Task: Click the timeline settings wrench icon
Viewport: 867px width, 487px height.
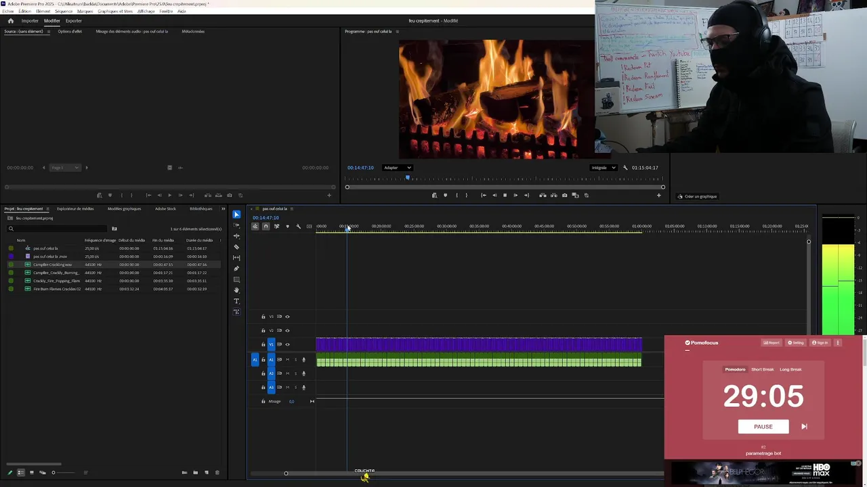Action: pyautogui.click(x=298, y=227)
